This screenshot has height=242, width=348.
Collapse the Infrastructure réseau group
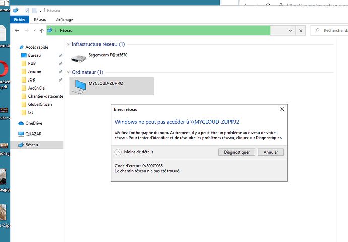[68, 44]
